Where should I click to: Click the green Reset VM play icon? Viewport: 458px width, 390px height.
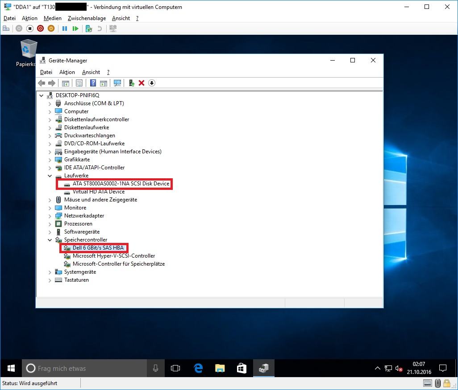[x=75, y=28]
